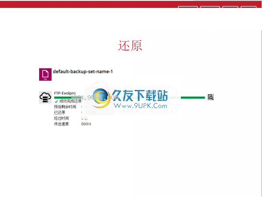The height and width of the screenshot is (197, 263).
Task: Click the FTP-Evolpro destination label
Action: 65,93
